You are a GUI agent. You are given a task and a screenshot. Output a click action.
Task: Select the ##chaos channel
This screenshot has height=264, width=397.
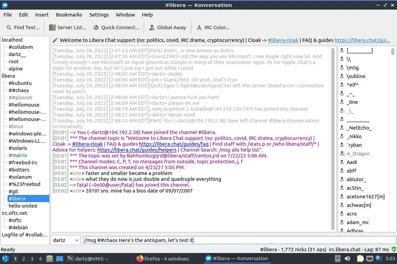pyautogui.click(x=19, y=90)
